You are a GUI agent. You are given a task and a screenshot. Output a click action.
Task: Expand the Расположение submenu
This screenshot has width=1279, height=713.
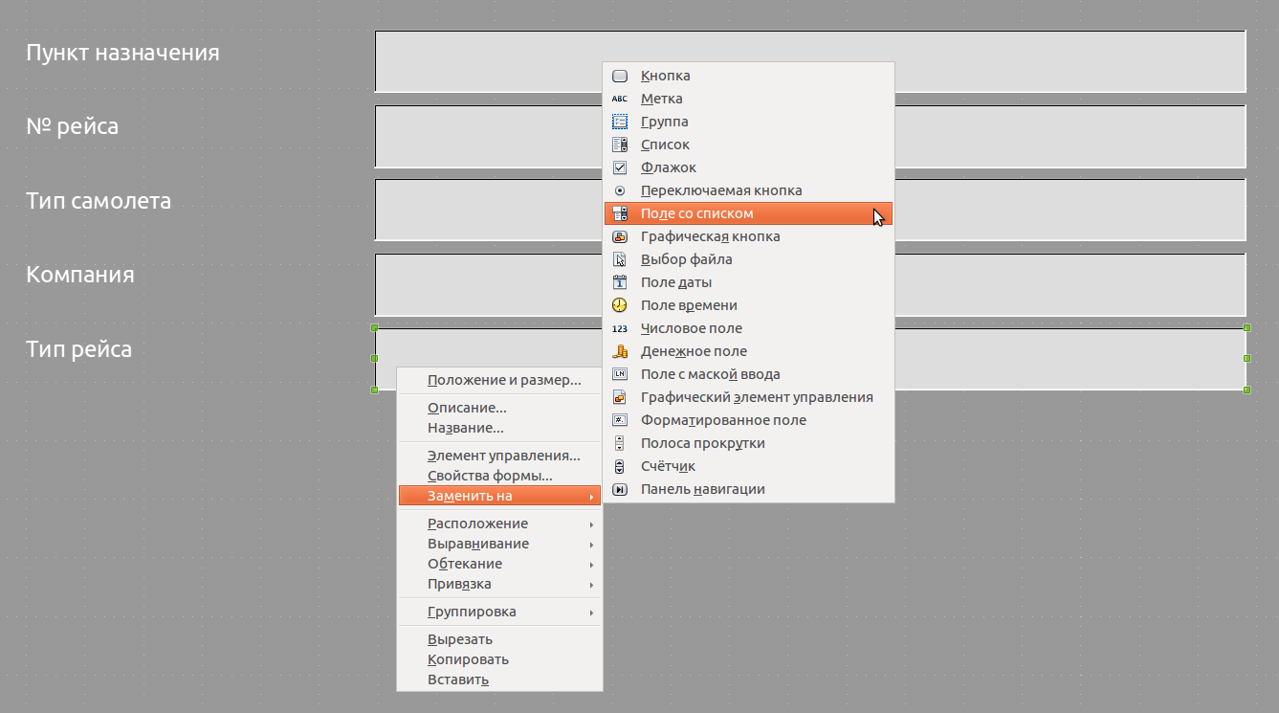[x=499, y=524]
